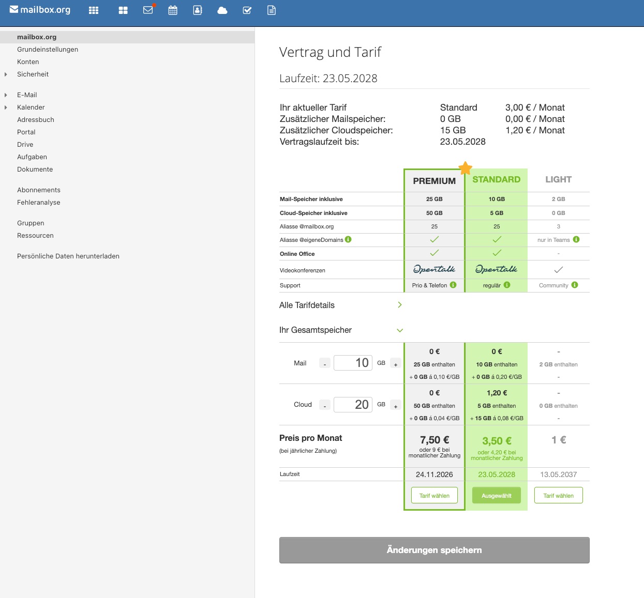
Task: Click the STANDARD column header
Action: tap(497, 179)
